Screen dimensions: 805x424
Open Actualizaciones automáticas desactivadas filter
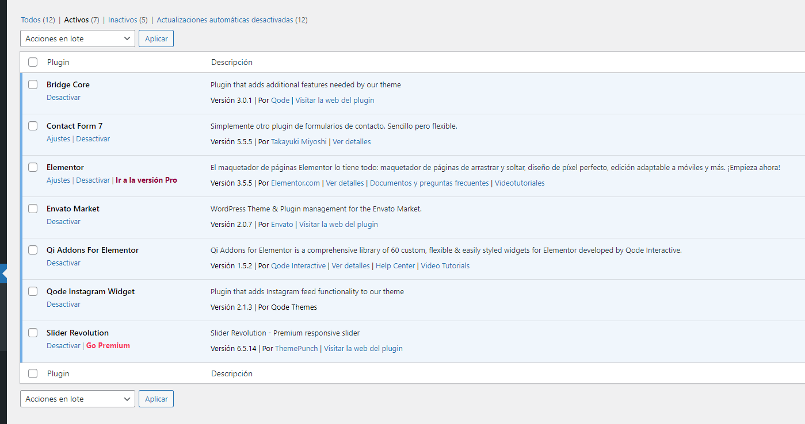(232, 20)
